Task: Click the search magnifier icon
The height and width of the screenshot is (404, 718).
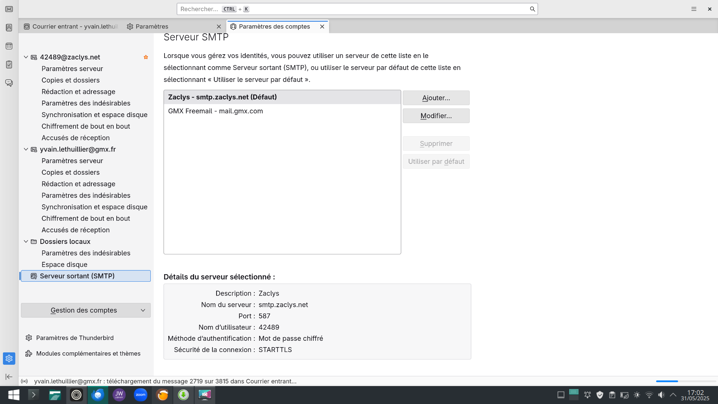Action: pos(532,9)
